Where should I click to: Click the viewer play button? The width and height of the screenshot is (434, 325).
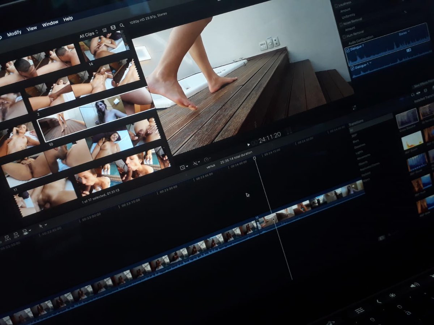tap(248, 144)
